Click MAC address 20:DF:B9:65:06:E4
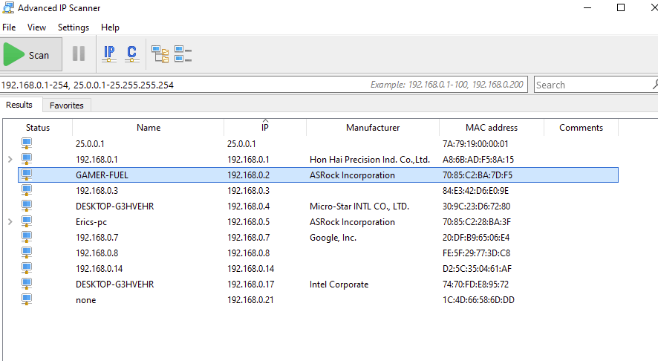The width and height of the screenshot is (658, 361). tap(476, 238)
